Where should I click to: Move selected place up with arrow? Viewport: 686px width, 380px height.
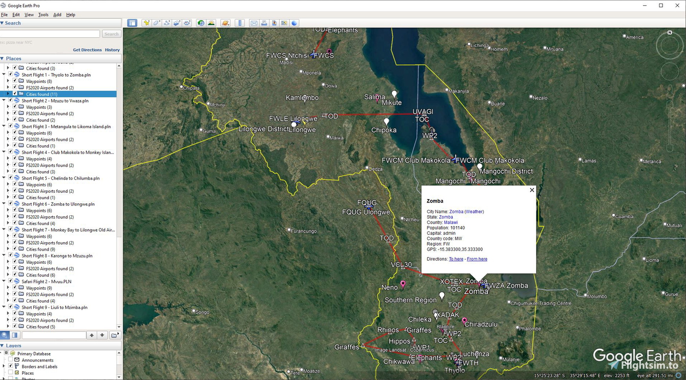pos(92,335)
